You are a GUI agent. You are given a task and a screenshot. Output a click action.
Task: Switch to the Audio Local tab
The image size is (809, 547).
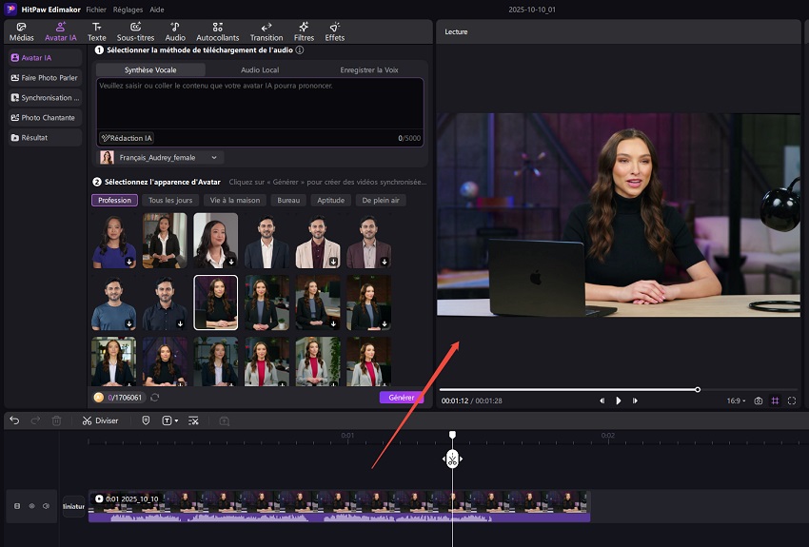pyautogui.click(x=260, y=70)
